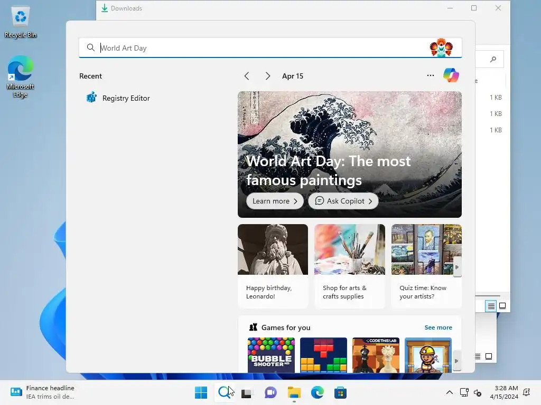This screenshot has width=541, height=405.
Task: Switch Downloads window to details view
Action: [x=491, y=306]
